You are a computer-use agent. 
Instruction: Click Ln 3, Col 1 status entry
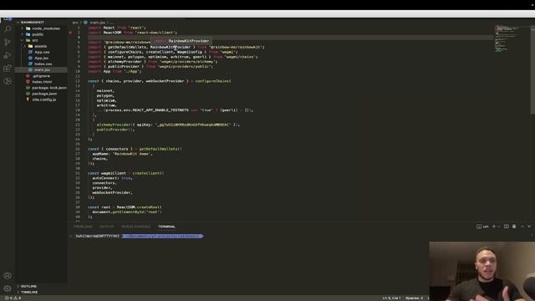tap(391, 298)
